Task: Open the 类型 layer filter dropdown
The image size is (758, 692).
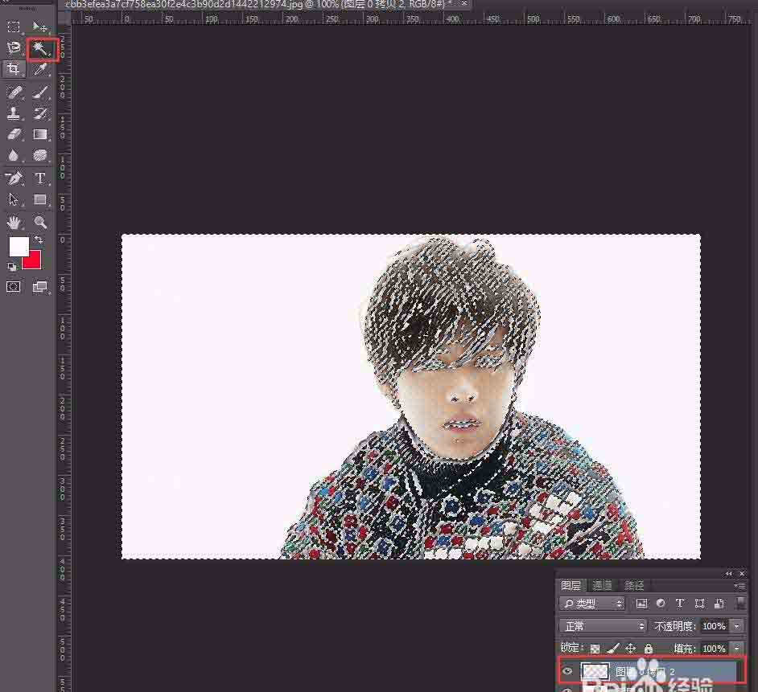Action: tap(593, 603)
